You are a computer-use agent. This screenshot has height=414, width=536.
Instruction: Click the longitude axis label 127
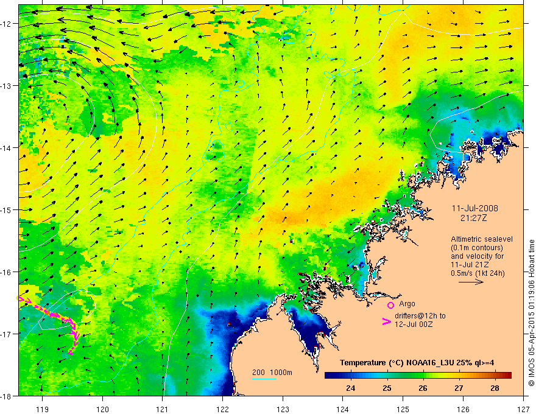(523, 409)
